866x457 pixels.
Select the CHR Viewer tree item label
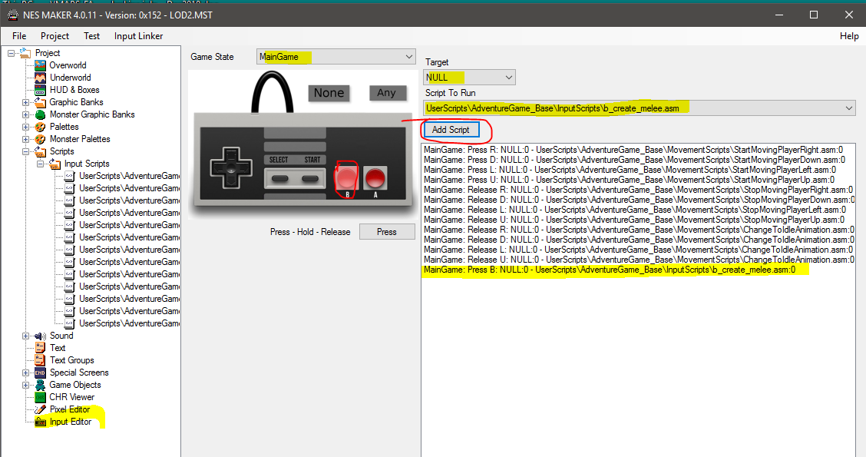tap(72, 397)
